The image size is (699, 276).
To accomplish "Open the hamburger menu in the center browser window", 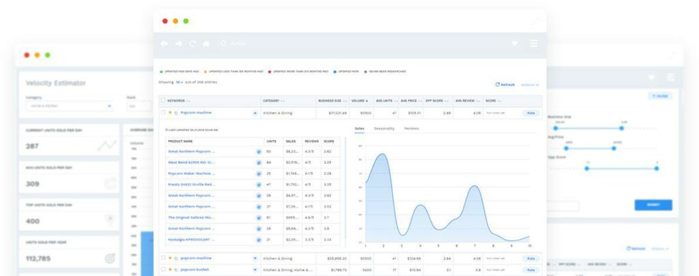I will pyautogui.click(x=534, y=44).
